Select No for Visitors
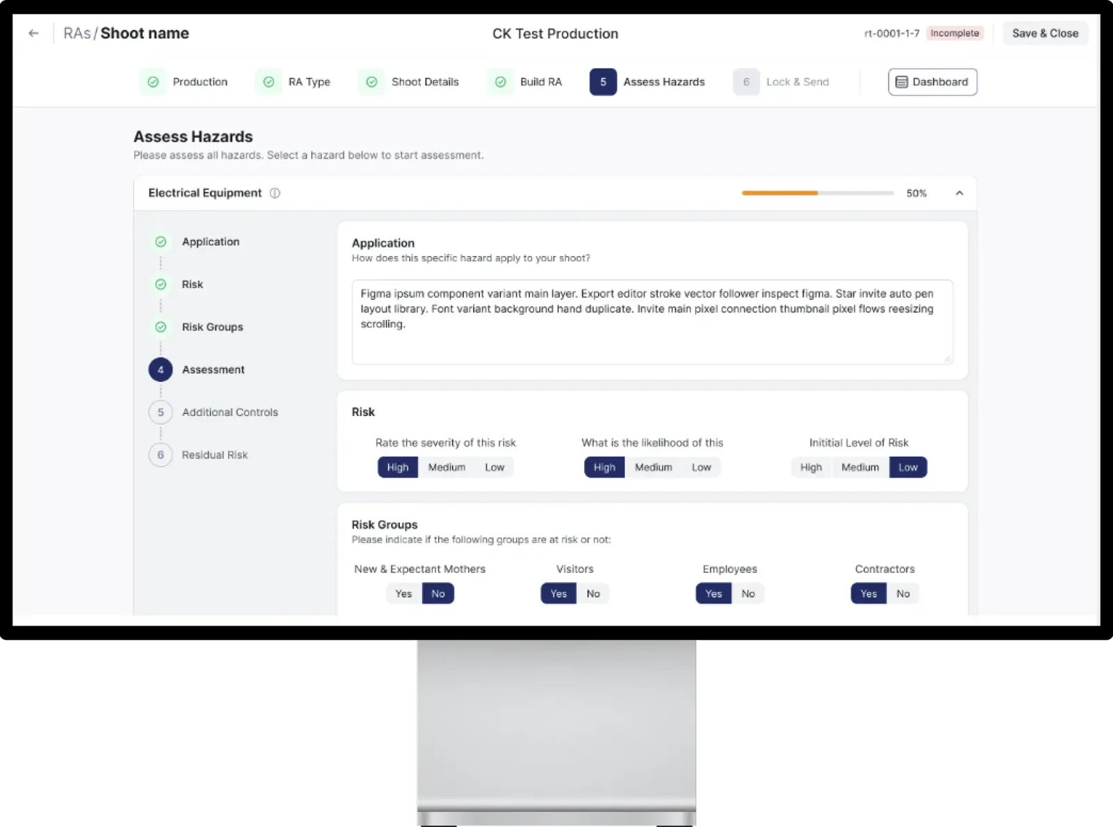1113x827 pixels. [593, 594]
